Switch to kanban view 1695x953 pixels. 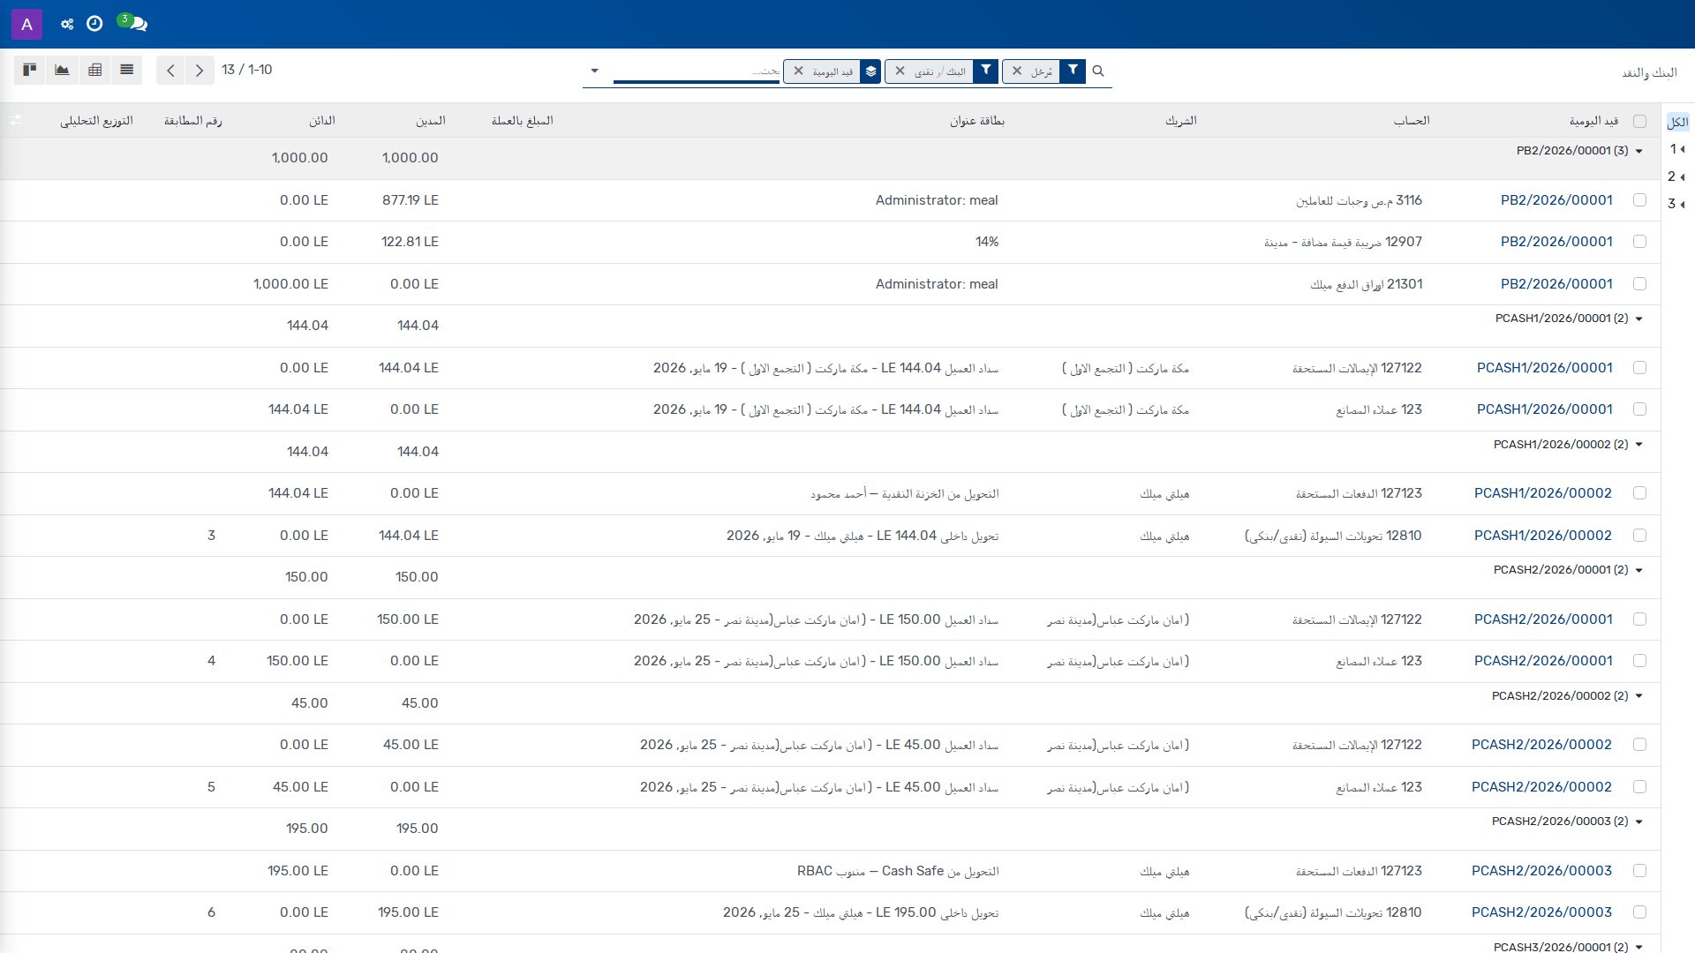(x=29, y=70)
